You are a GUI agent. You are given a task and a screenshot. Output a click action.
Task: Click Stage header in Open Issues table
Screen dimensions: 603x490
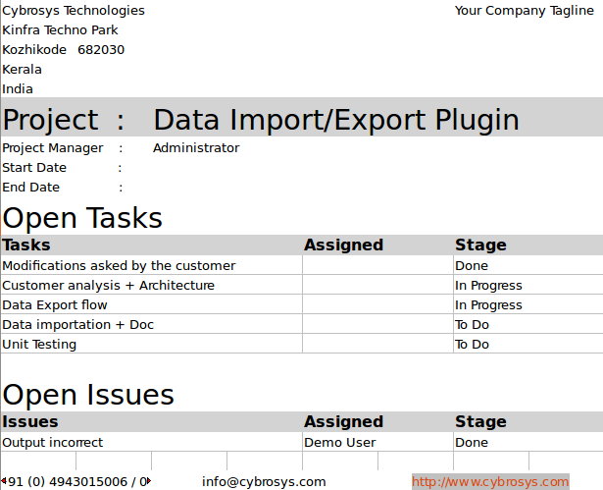[480, 422]
